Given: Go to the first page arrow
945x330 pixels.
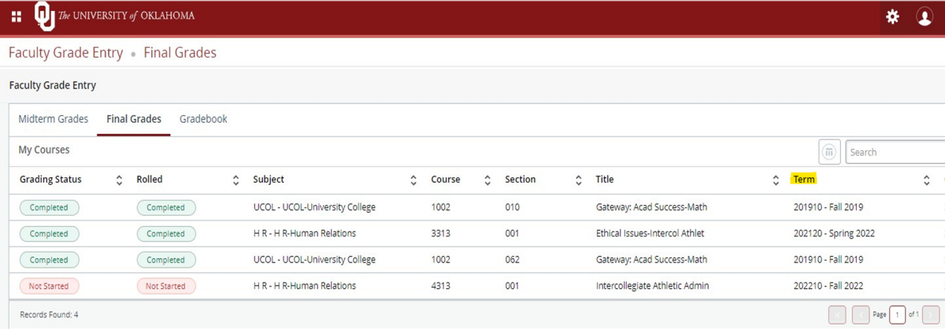Looking at the screenshot, I should pos(837,315).
